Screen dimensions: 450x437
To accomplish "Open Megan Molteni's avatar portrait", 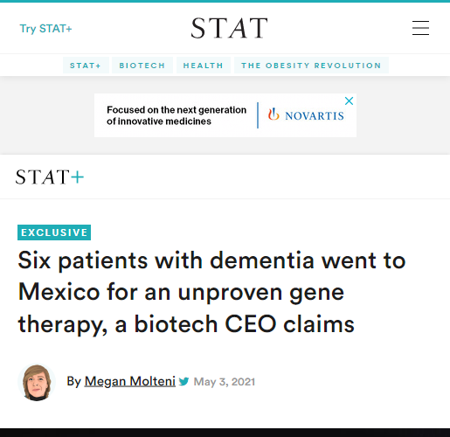I will pos(37,382).
